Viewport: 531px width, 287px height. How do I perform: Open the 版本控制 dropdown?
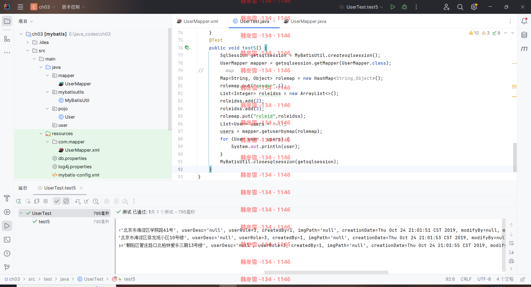73,7
